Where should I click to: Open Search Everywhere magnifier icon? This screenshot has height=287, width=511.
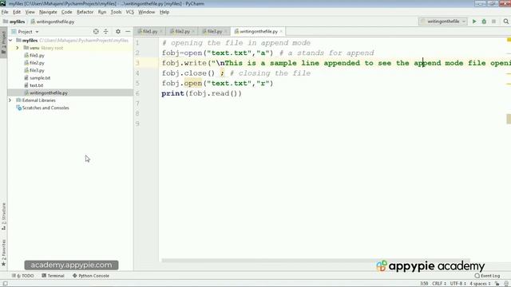505,22
